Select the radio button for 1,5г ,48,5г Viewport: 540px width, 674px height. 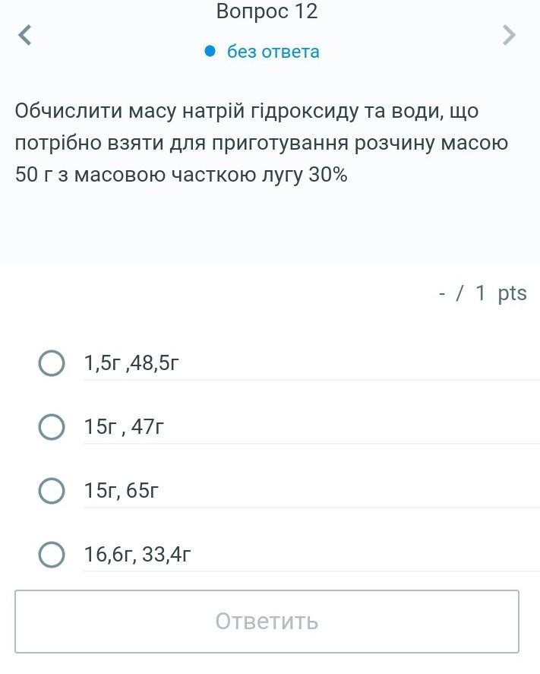(51, 363)
